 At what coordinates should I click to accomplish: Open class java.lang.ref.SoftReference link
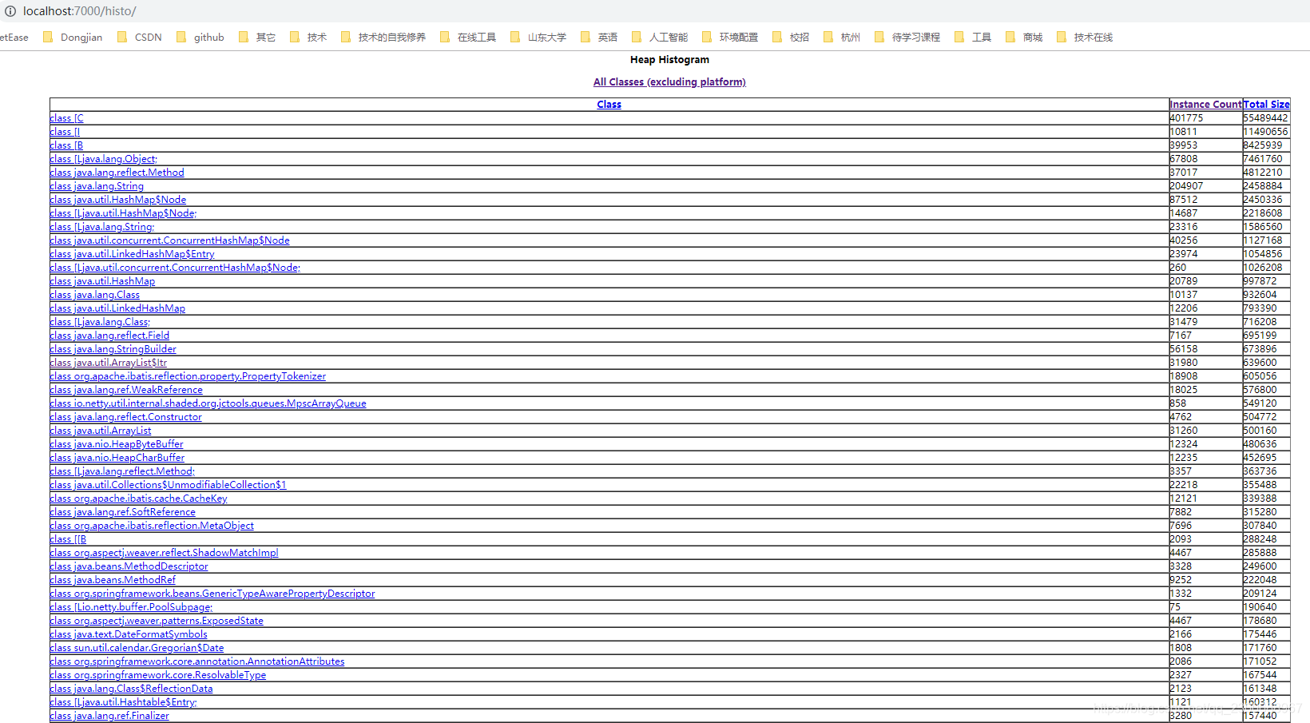pos(122,512)
